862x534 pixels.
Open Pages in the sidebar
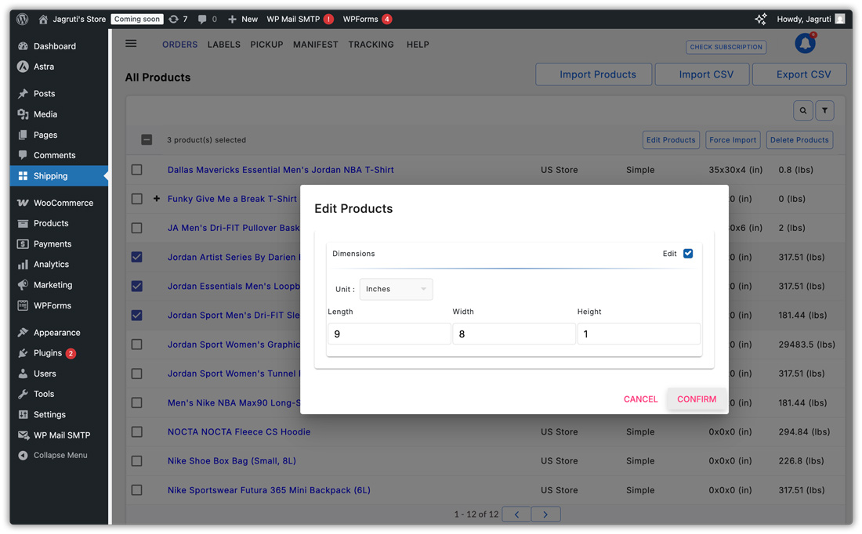(x=45, y=135)
